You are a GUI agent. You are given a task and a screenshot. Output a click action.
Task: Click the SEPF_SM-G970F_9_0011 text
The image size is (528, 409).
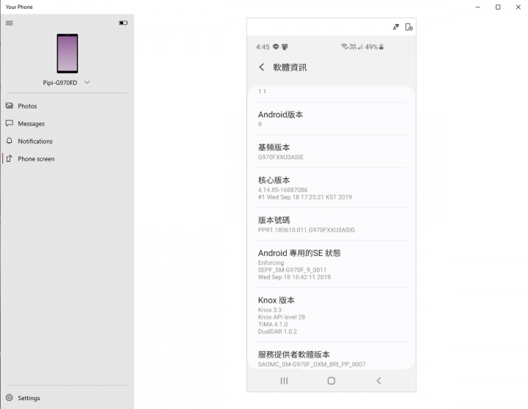(292, 270)
